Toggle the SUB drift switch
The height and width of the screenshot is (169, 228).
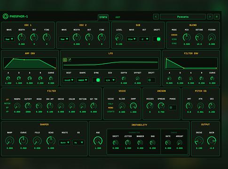[x=157, y=39]
